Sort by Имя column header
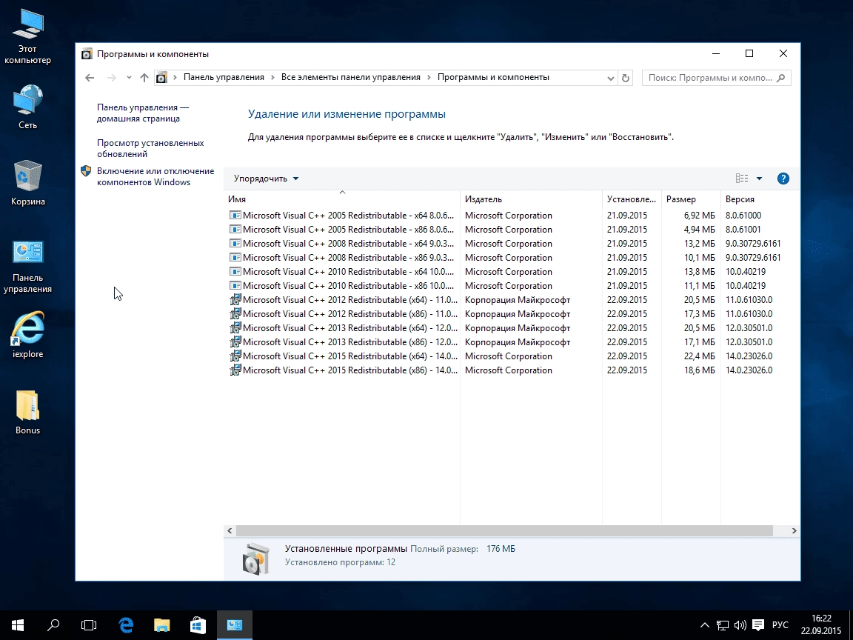Screen dimensions: 853x640 [x=341, y=199]
